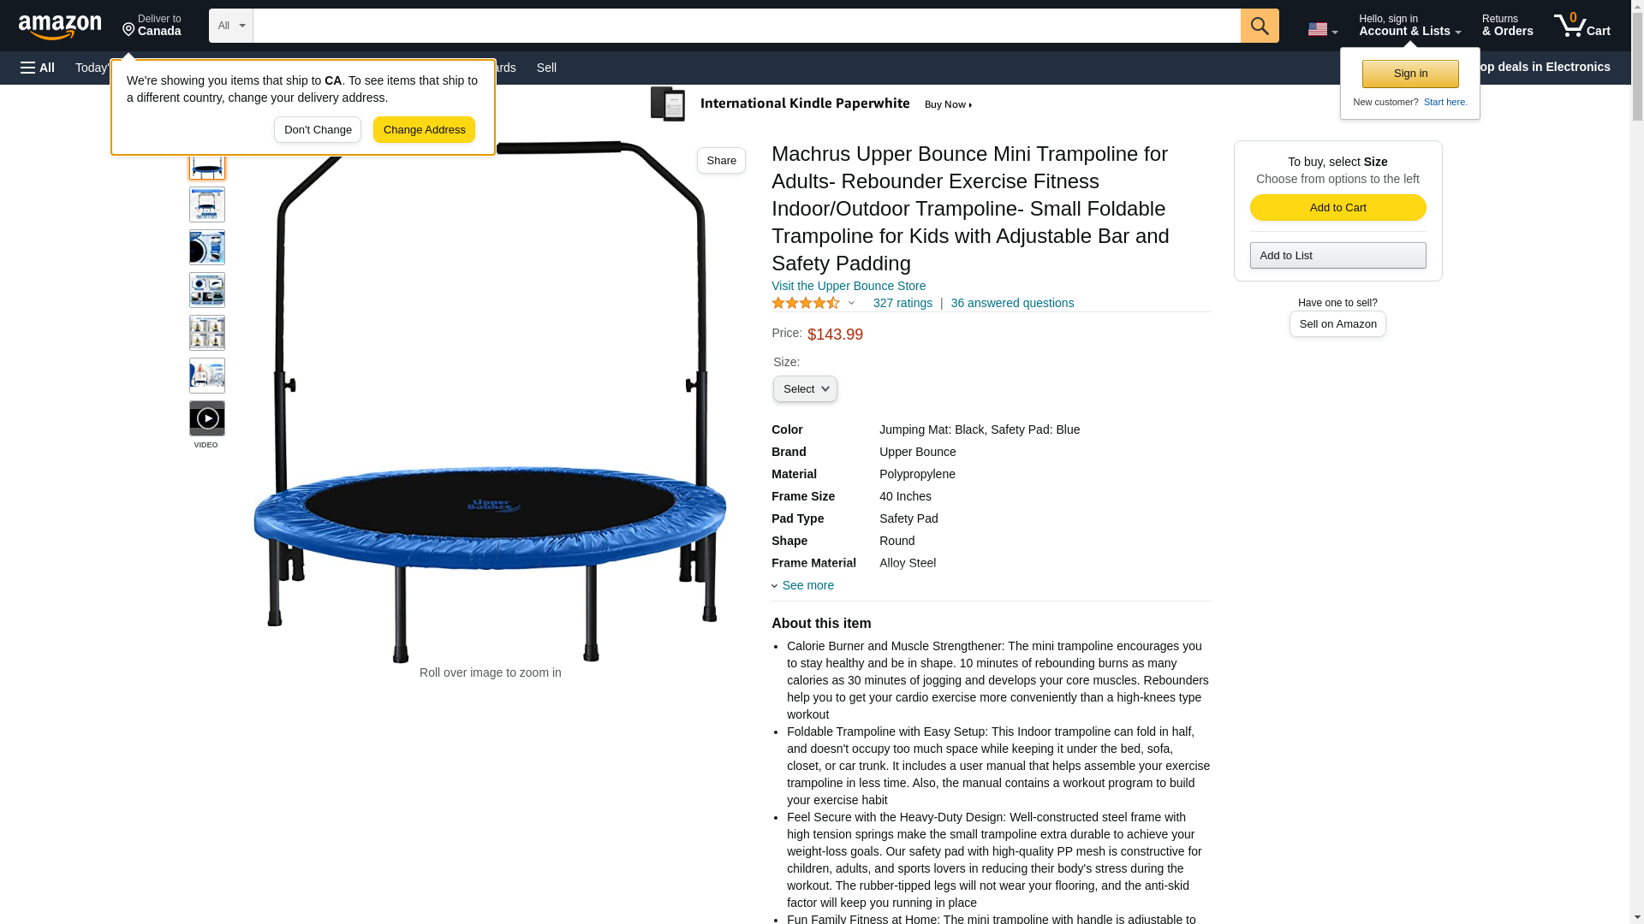Open the country flag language selector
Screen dimensions: 1644x924
click(1322, 29)
